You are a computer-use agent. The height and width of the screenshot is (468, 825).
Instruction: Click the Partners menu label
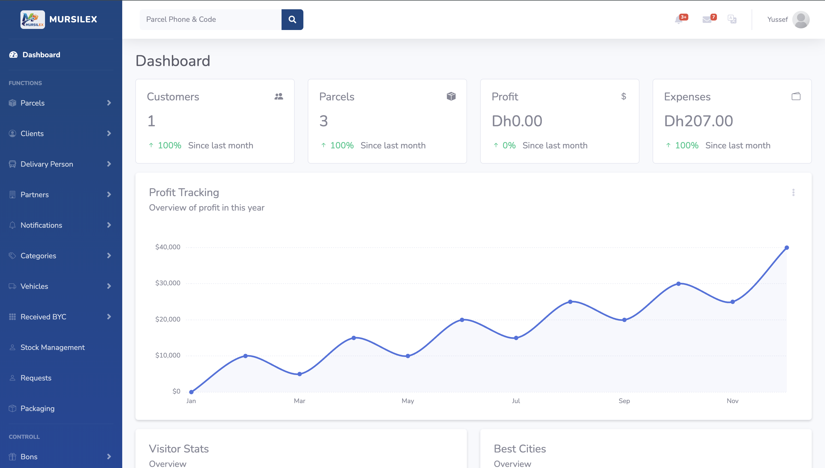(35, 194)
